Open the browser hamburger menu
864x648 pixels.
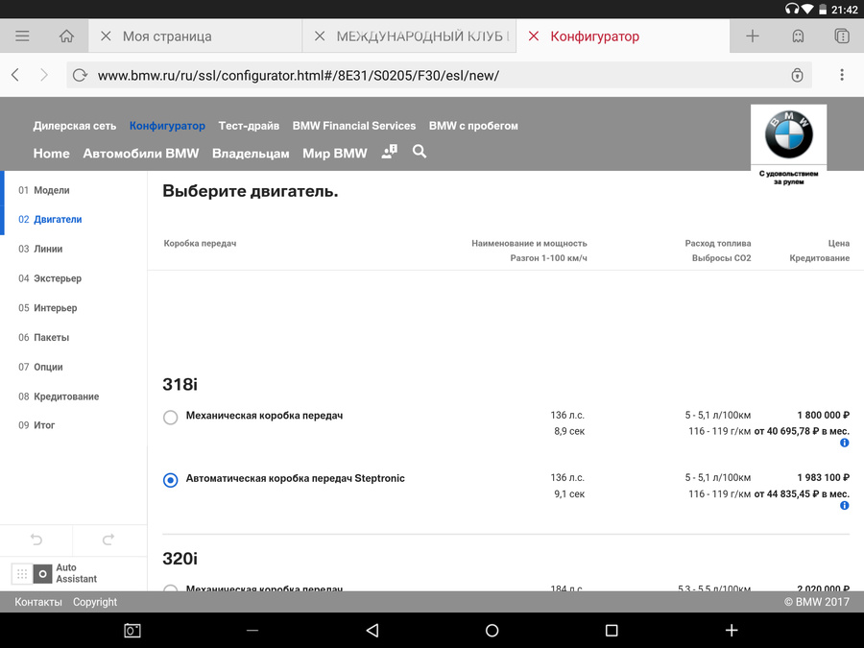(x=22, y=36)
